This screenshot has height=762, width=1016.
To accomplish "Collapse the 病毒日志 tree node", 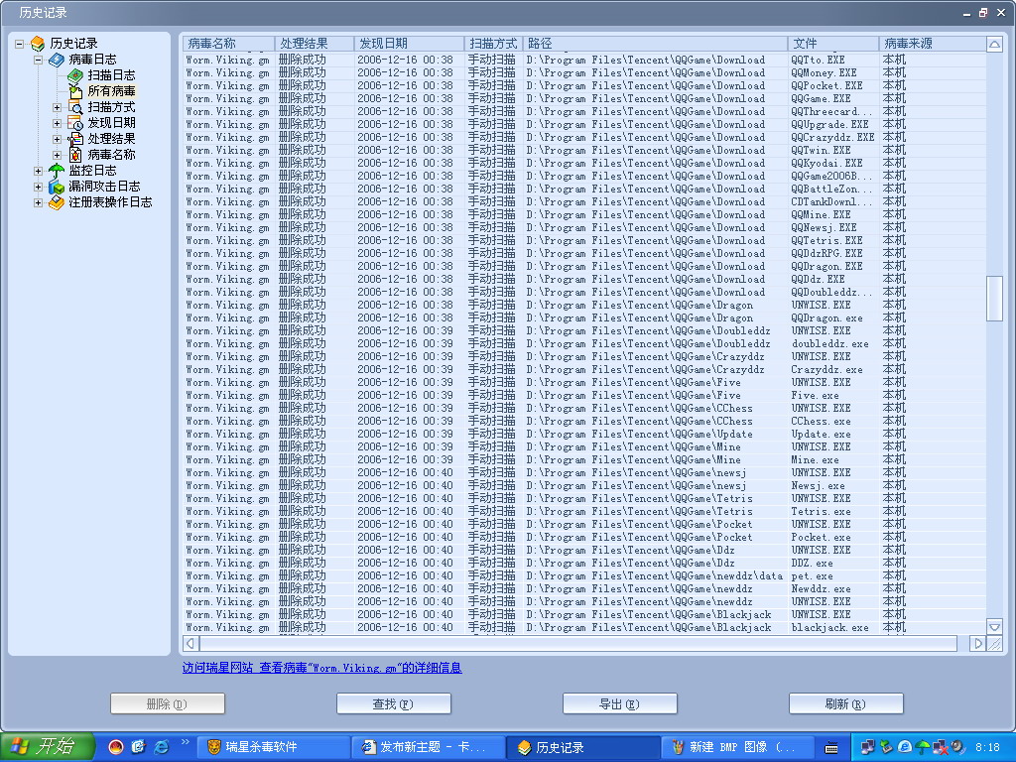I will coord(39,60).
